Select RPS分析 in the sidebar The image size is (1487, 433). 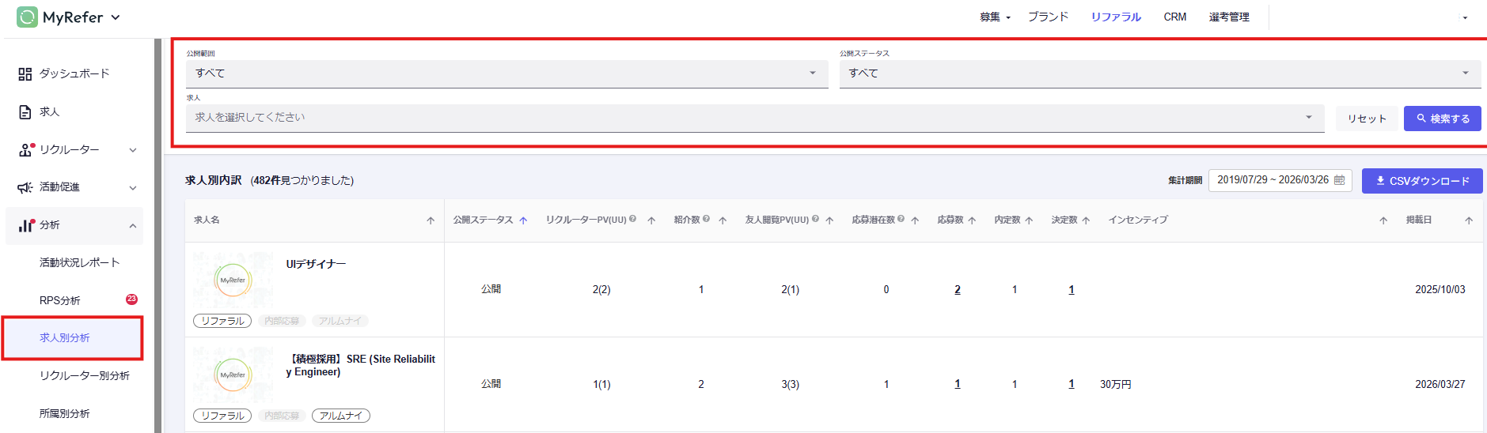[x=60, y=300]
